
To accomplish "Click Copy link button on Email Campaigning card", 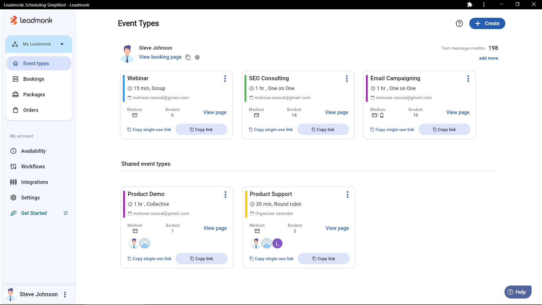I will (444, 130).
